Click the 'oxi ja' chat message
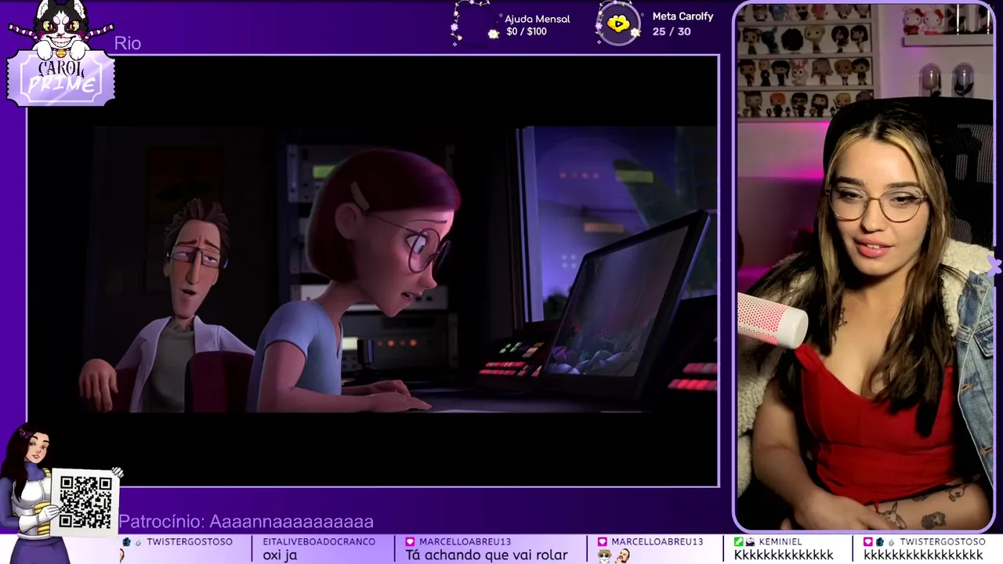Screen dimensions: 1003x564 tap(280, 555)
